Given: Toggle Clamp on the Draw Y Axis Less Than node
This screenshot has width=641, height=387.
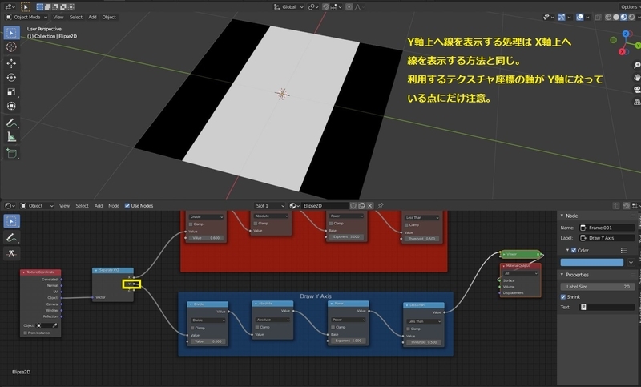Looking at the screenshot, I should coord(407,329).
